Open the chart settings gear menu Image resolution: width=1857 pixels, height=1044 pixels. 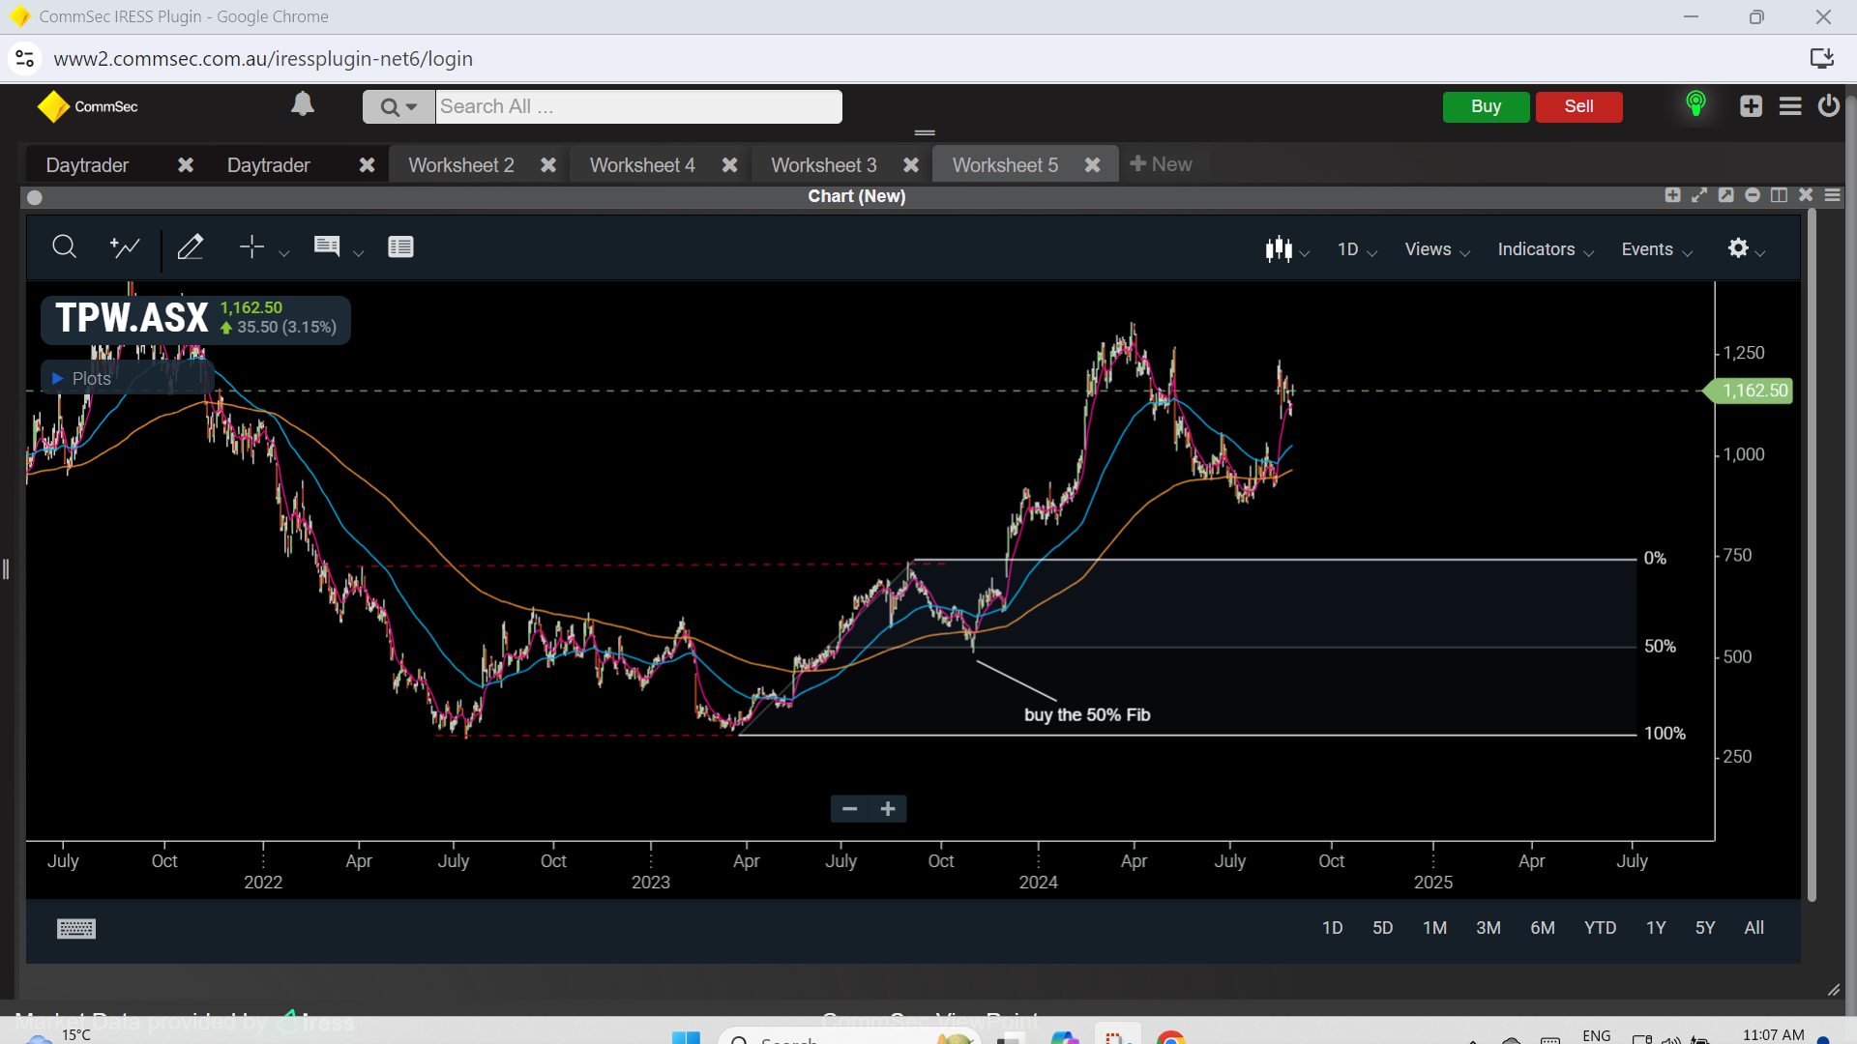click(x=1747, y=248)
